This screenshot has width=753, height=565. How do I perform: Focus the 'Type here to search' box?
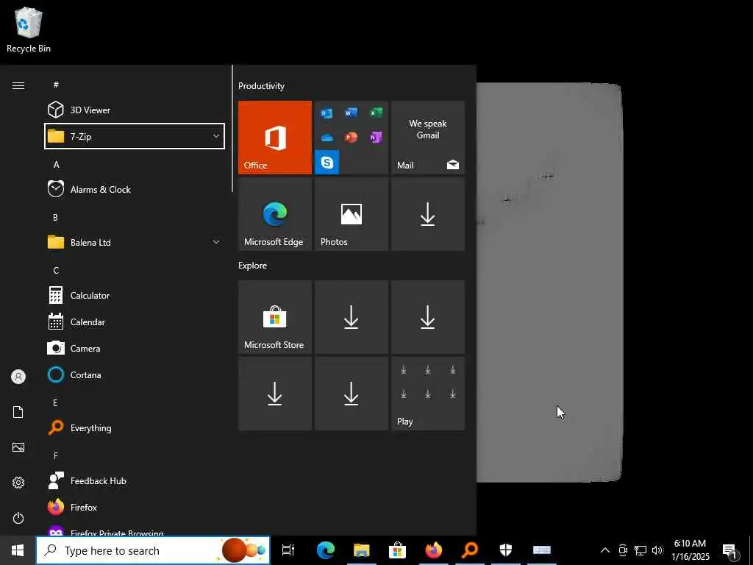[x=153, y=550]
